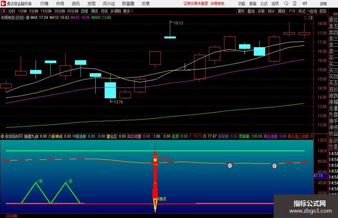This screenshot has width=338, height=218.
Task: Click the first white plus marker on indicator line
Action: coord(230,166)
